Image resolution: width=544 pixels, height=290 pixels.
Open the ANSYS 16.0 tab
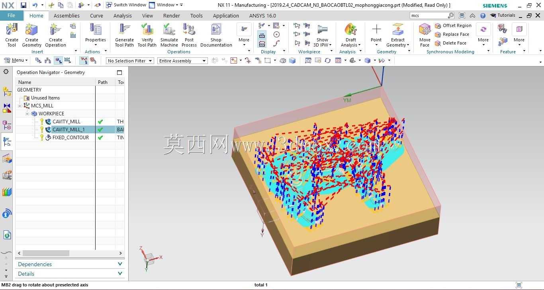262,16
